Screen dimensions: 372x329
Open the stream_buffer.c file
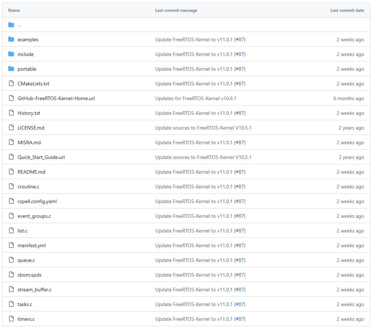tap(34, 290)
